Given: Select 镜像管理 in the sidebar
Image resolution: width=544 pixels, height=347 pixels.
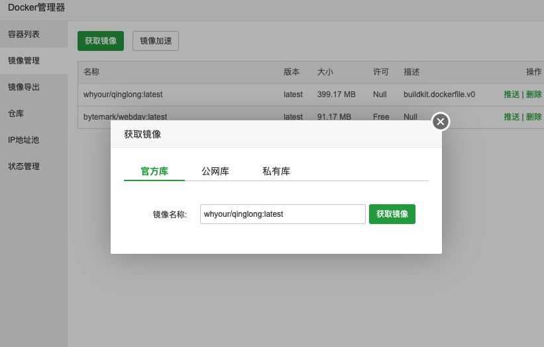Looking at the screenshot, I should point(34,61).
